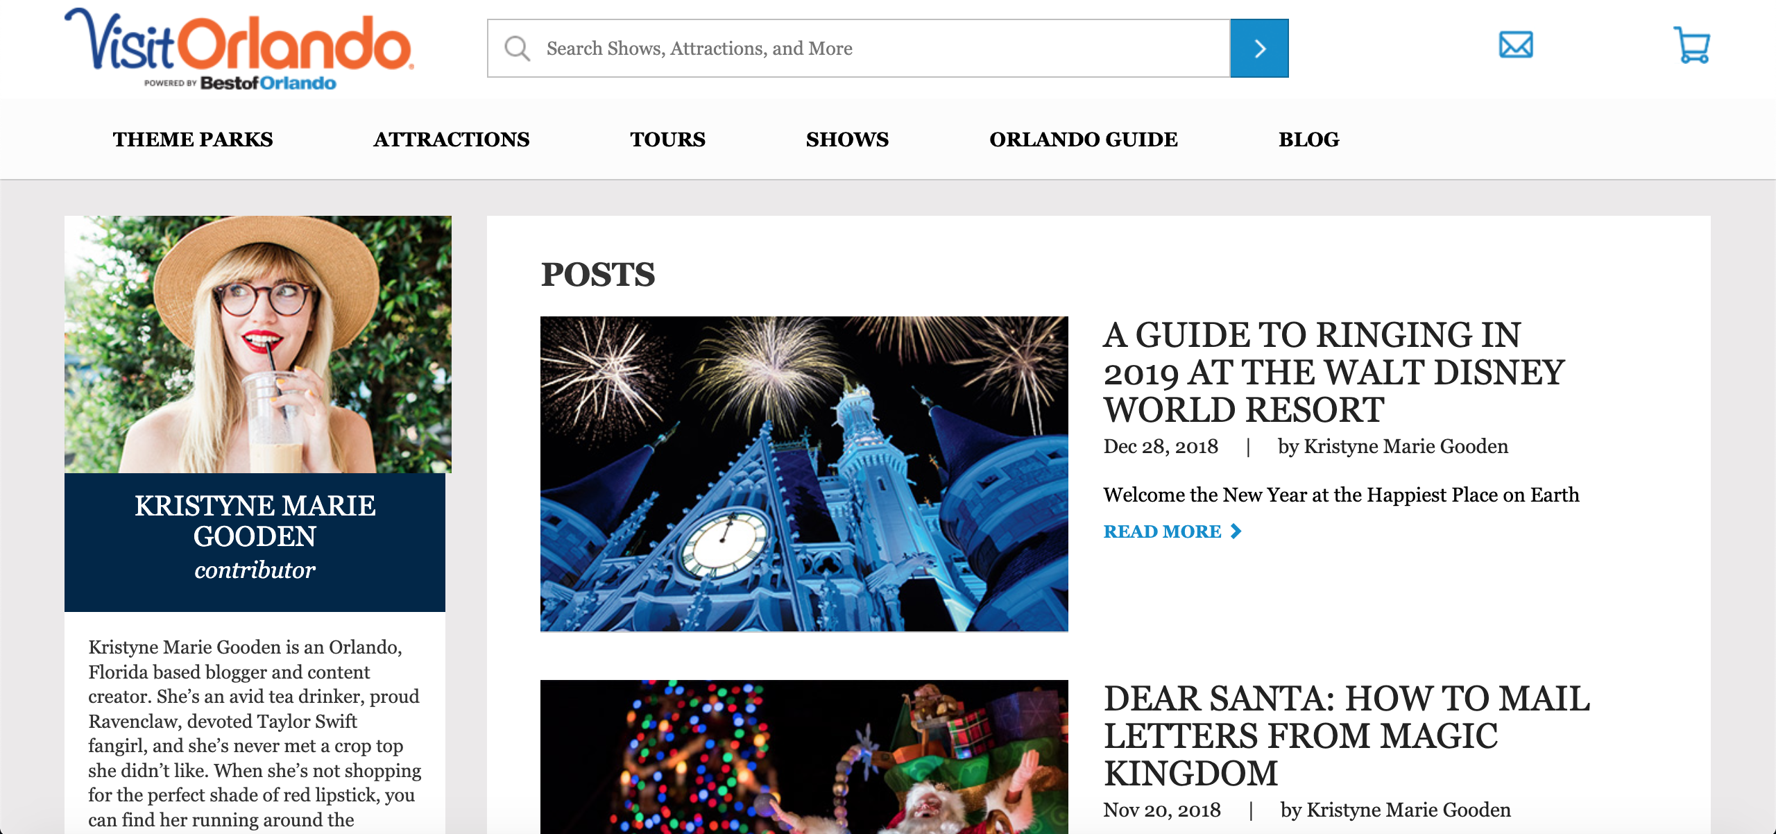Open the Orlando Guide menu
This screenshot has height=834, width=1776.
point(1083,139)
